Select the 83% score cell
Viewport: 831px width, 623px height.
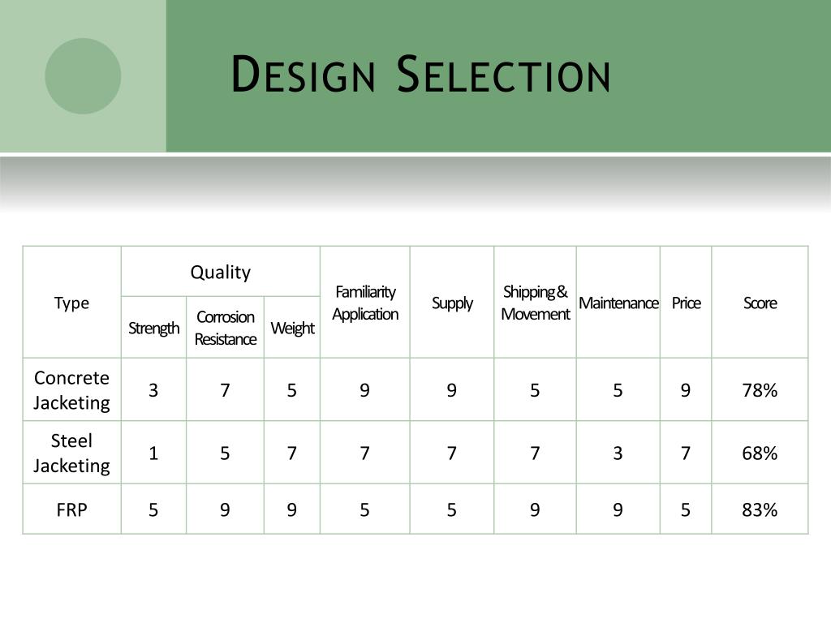coord(760,509)
